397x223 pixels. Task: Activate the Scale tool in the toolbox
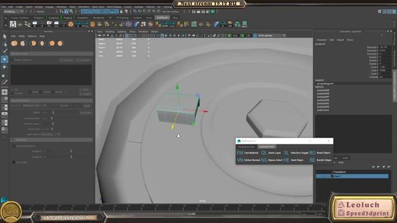(x=4, y=75)
